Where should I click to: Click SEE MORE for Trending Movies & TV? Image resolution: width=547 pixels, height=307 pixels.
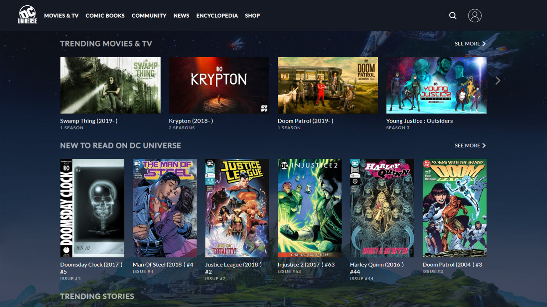tap(467, 43)
